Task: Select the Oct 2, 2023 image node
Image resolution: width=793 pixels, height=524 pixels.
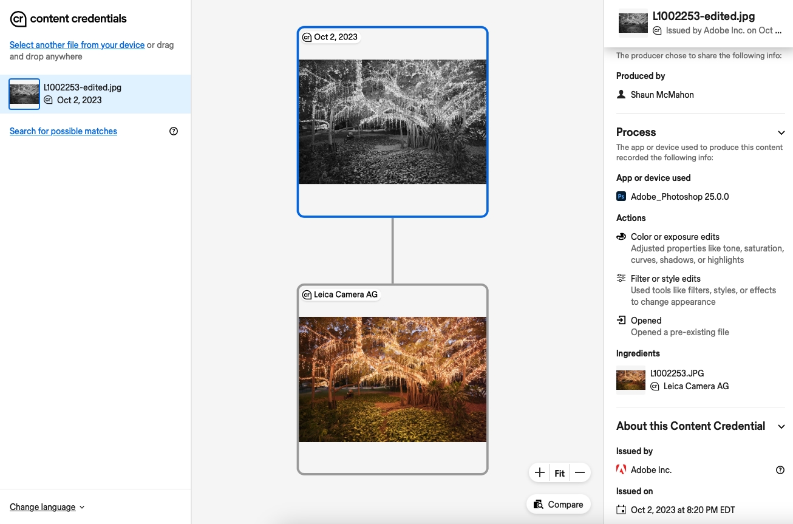Action: 392,121
